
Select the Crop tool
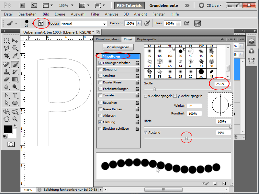click(6, 56)
